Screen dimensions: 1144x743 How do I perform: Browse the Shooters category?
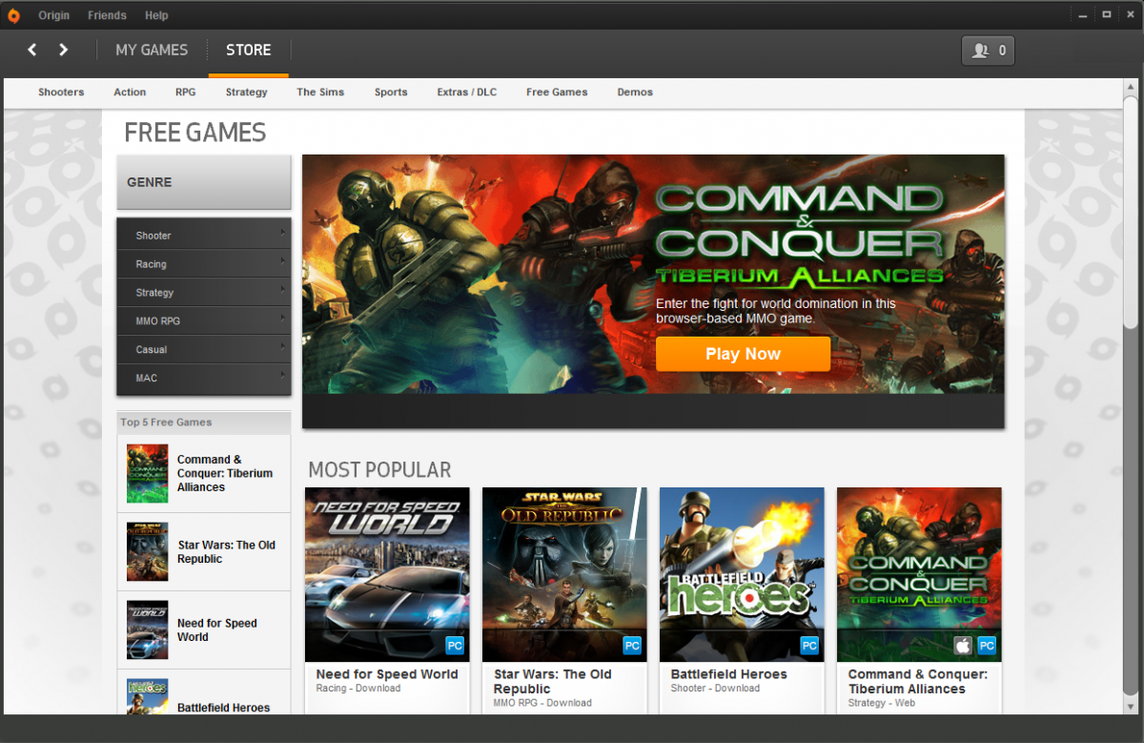click(61, 93)
